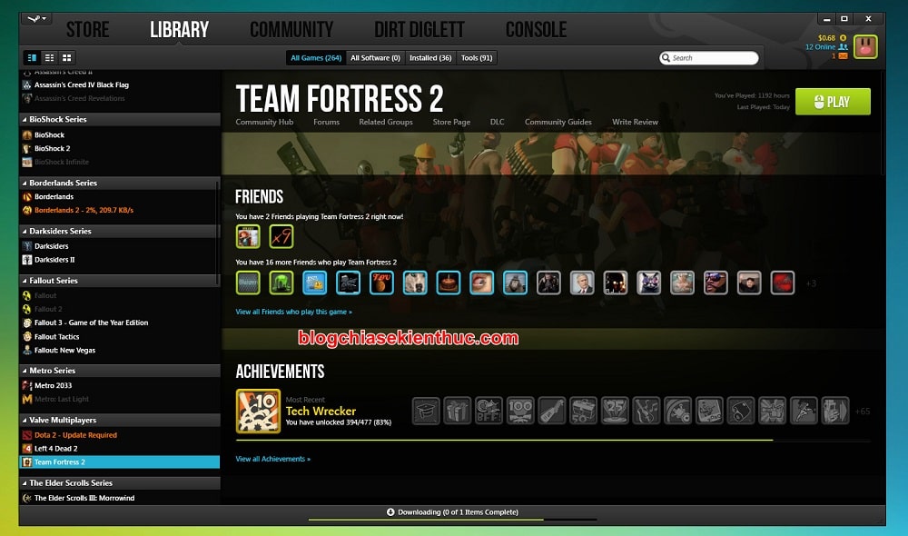Click the Tech Wrecker achievement icon

[258, 412]
